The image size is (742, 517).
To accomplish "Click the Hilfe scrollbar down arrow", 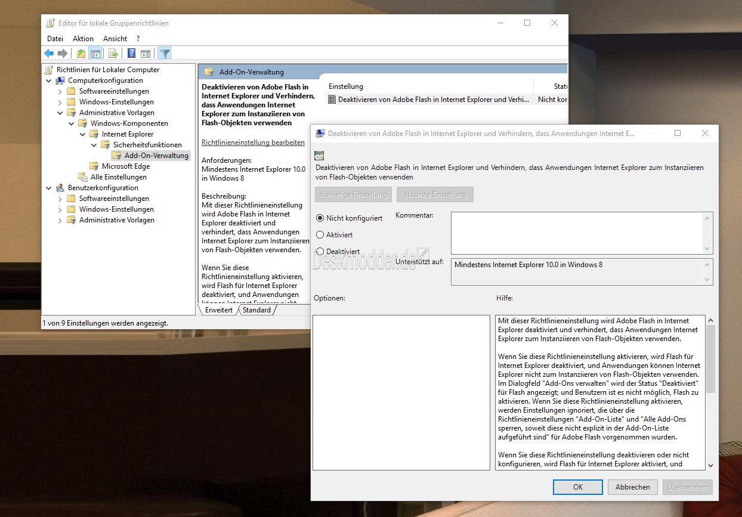I will (x=710, y=465).
